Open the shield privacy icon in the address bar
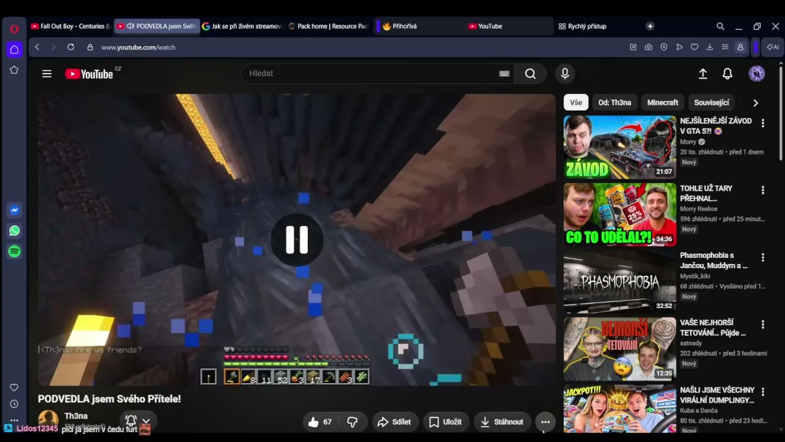This screenshot has width=785, height=442. [x=664, y=47]
